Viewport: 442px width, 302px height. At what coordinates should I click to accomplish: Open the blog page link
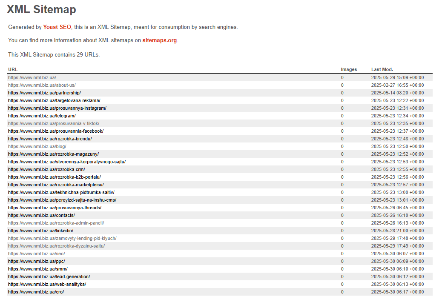37,146
